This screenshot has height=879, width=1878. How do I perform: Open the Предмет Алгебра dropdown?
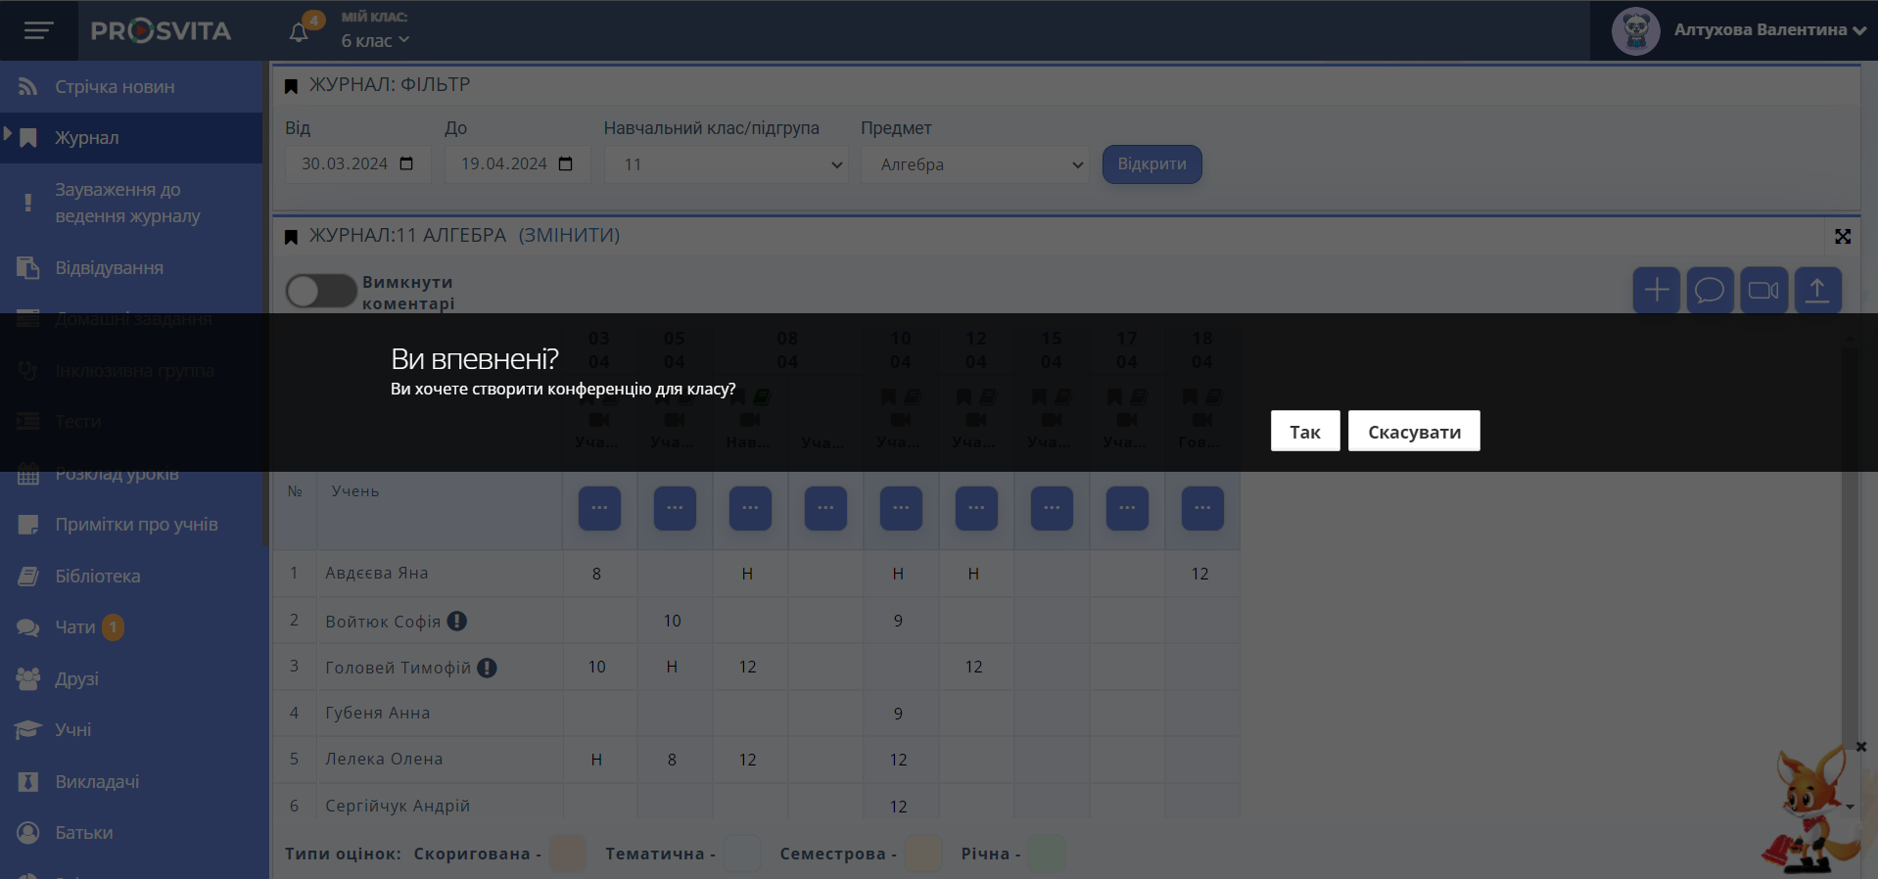point(974,164)
